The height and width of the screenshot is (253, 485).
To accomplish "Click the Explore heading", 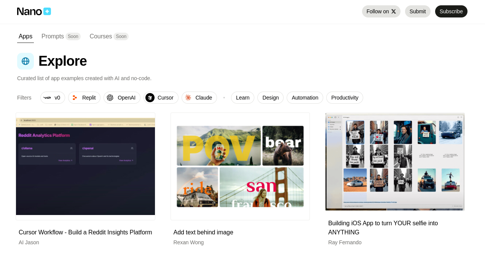I will [63, 61].
